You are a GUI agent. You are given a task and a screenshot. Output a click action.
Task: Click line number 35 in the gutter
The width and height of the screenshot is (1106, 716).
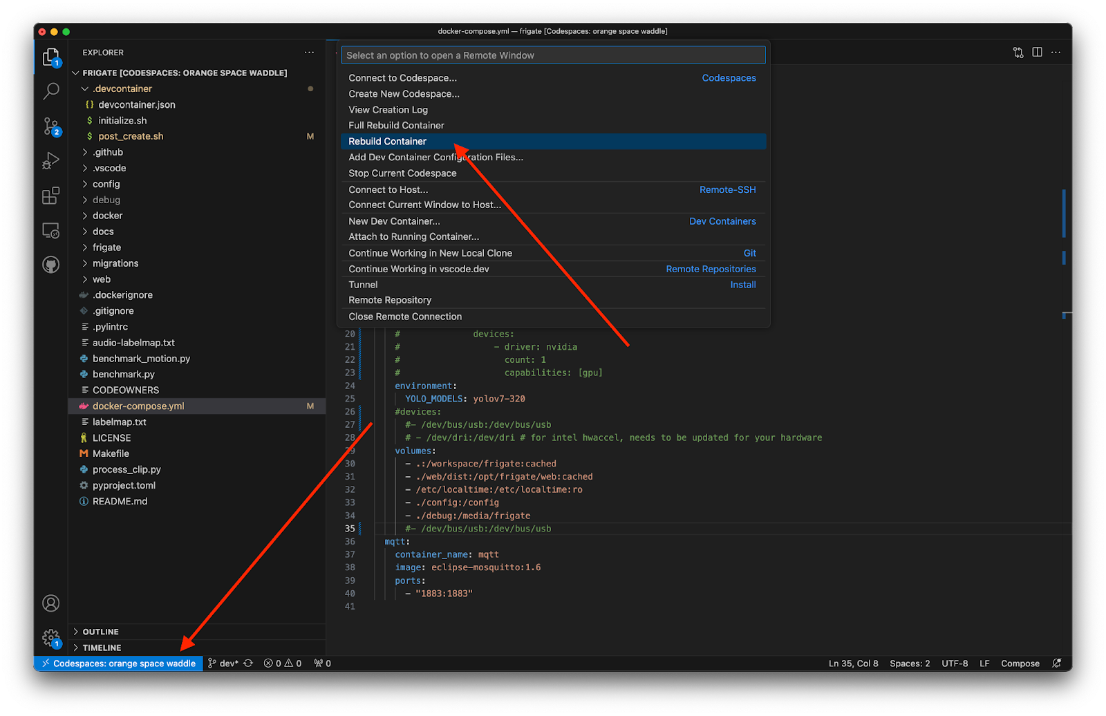(350, 529)
